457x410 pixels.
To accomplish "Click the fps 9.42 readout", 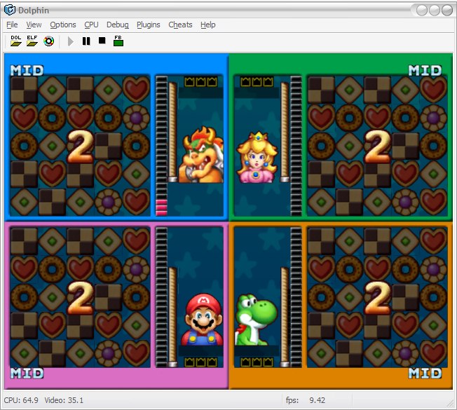I will coord(306,400).
